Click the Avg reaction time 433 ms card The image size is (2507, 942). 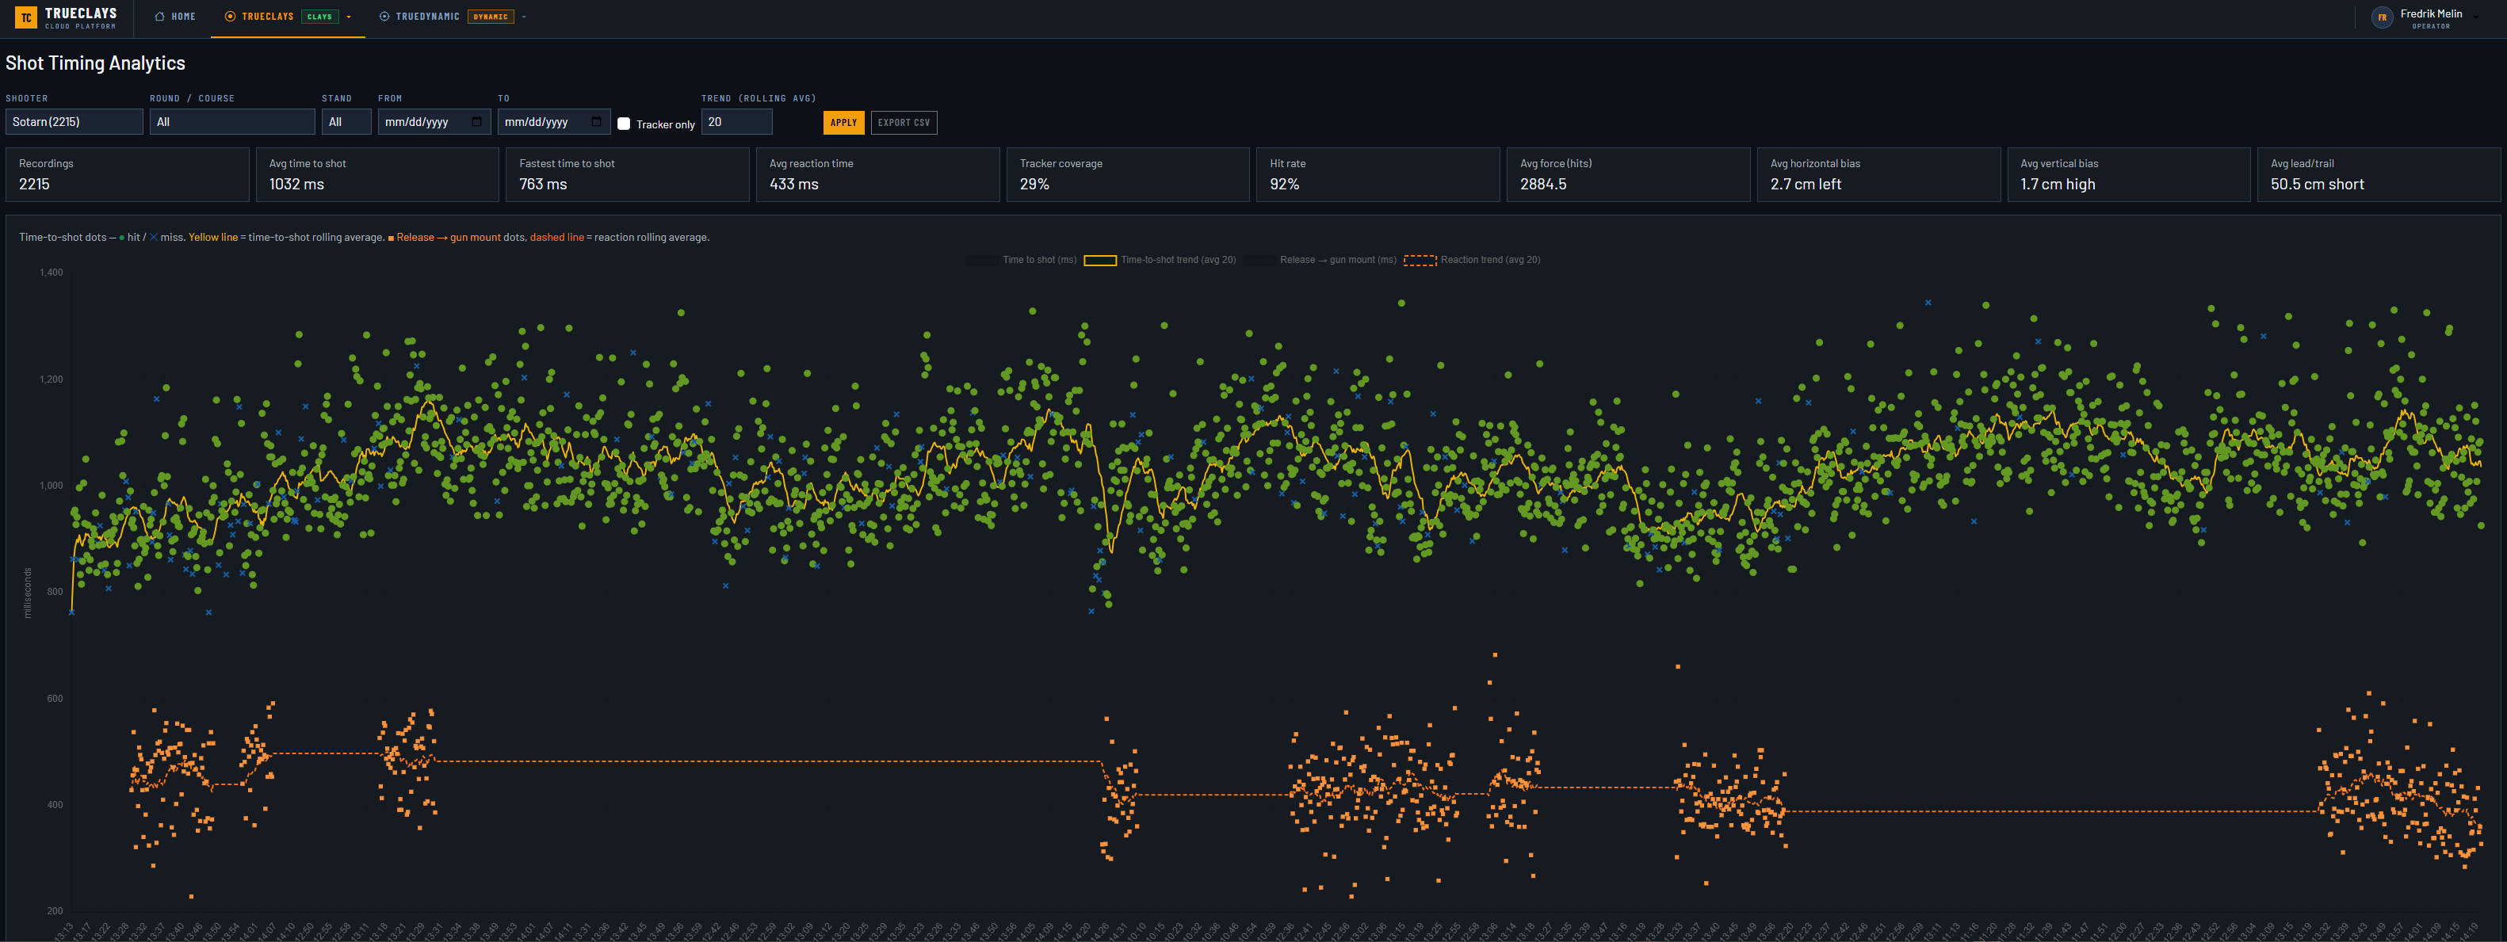[878, 175]
